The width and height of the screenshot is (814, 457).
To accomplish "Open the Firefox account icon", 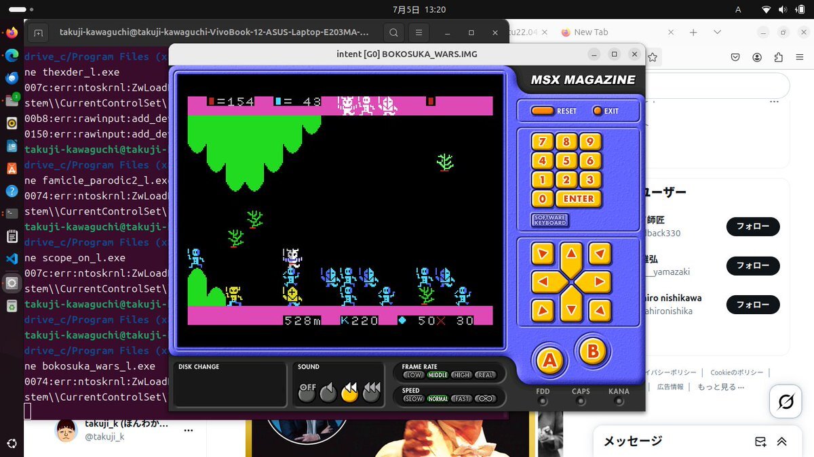I will [756, 58].
